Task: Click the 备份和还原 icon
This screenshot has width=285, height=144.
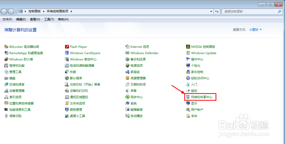Action: click(127, 59)
